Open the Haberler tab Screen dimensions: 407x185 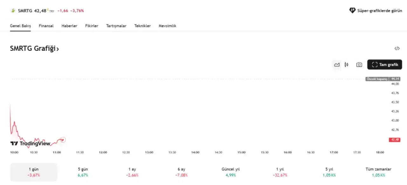tap(69, 26)
